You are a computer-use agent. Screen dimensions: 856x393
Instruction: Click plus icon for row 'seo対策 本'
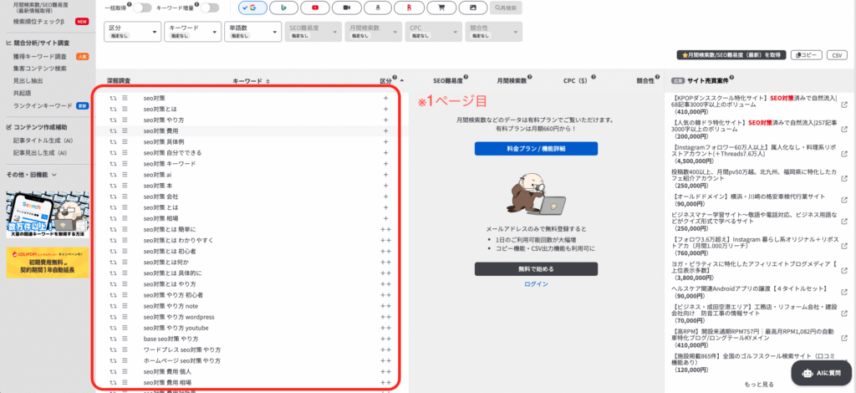click(x=385, y=186)
